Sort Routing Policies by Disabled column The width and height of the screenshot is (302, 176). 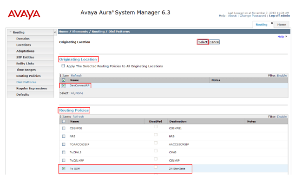tap(156, 122)
